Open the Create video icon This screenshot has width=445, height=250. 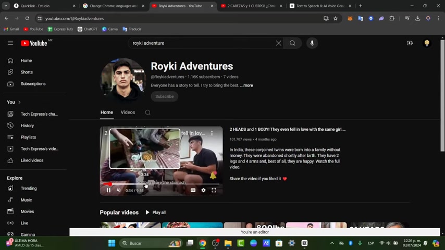pos(410,43)
